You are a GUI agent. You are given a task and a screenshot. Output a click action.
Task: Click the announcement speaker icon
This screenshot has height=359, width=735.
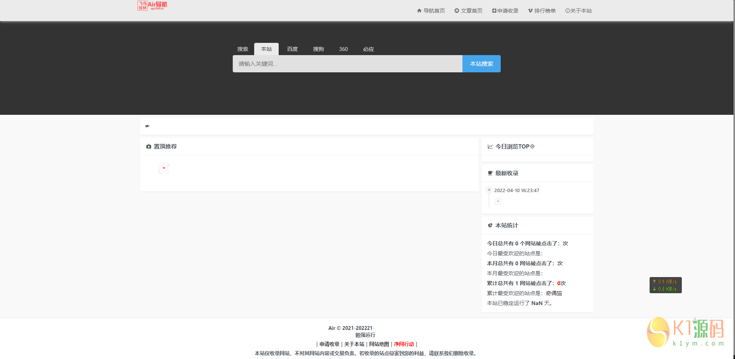(147, 126)
